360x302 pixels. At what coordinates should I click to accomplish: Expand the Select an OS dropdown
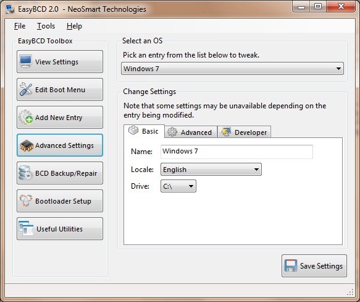pos(232,68)
